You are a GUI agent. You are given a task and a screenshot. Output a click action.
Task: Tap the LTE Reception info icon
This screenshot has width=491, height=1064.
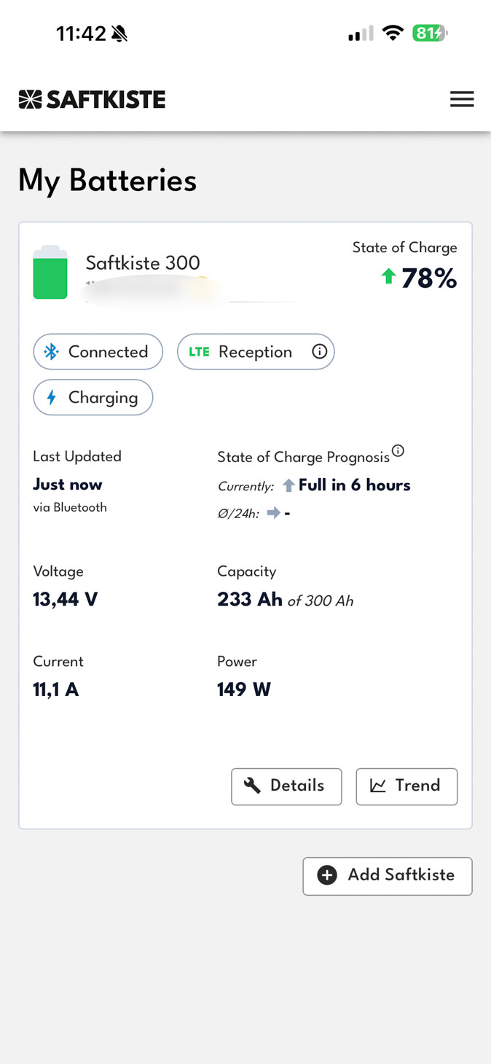coord(319,352)
